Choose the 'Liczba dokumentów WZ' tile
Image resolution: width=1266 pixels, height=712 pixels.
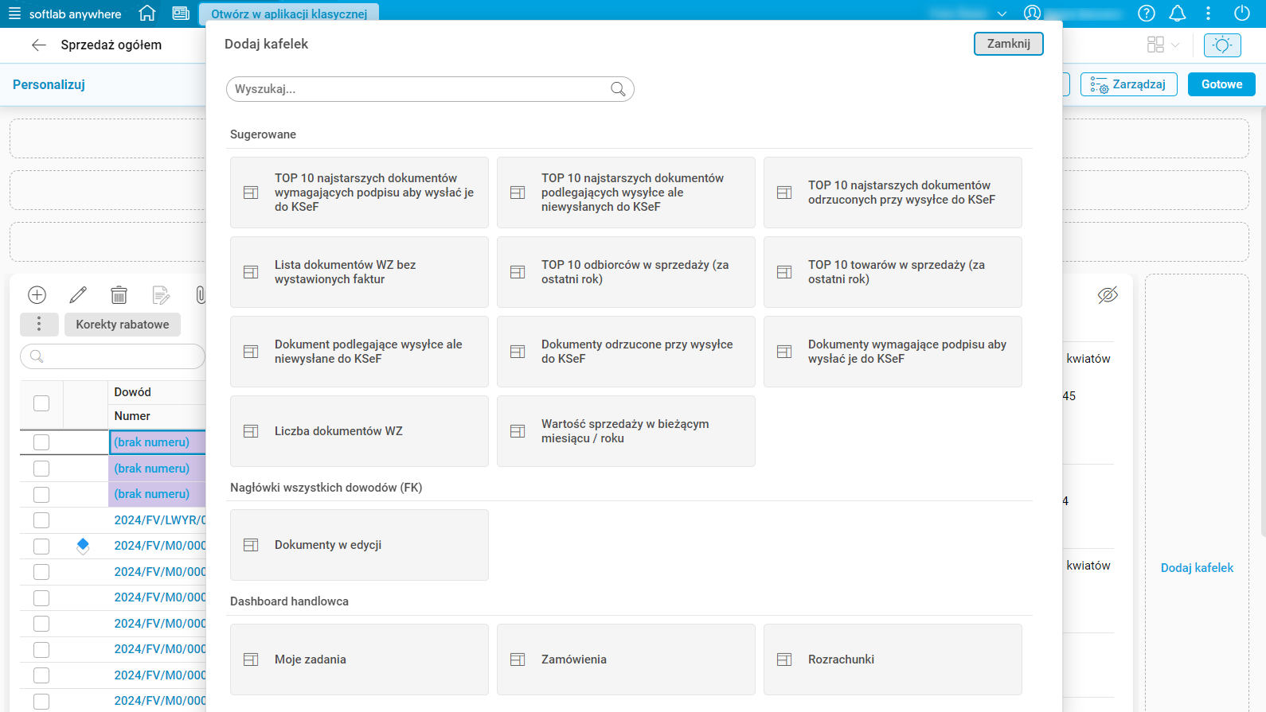pos(359,431)
